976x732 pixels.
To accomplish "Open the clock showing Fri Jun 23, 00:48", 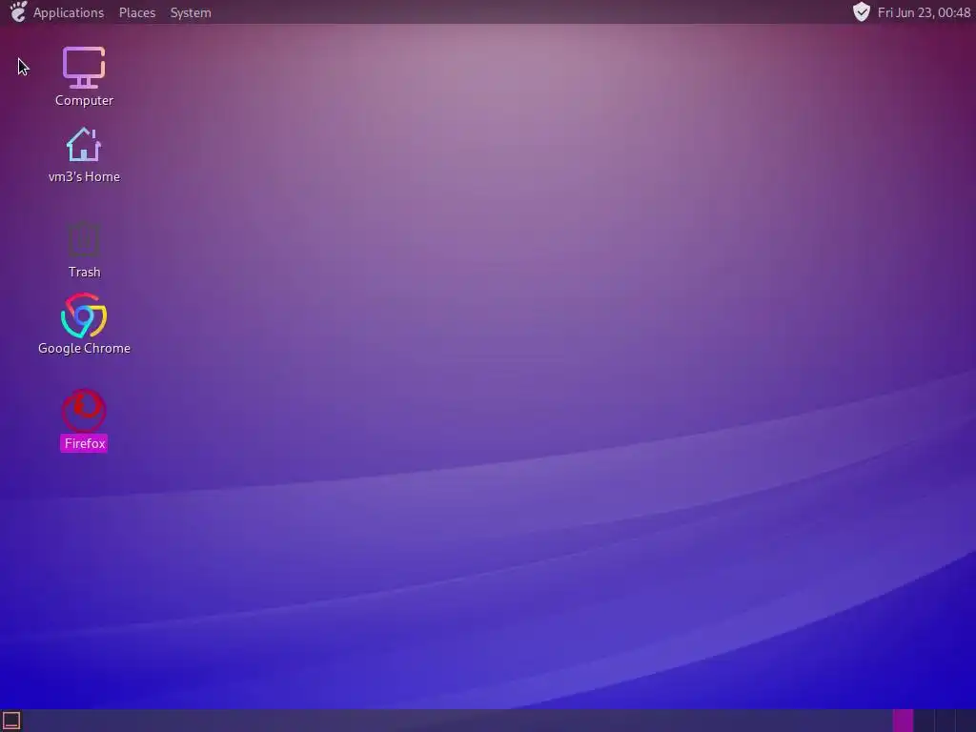I will (x=924, y=12).
